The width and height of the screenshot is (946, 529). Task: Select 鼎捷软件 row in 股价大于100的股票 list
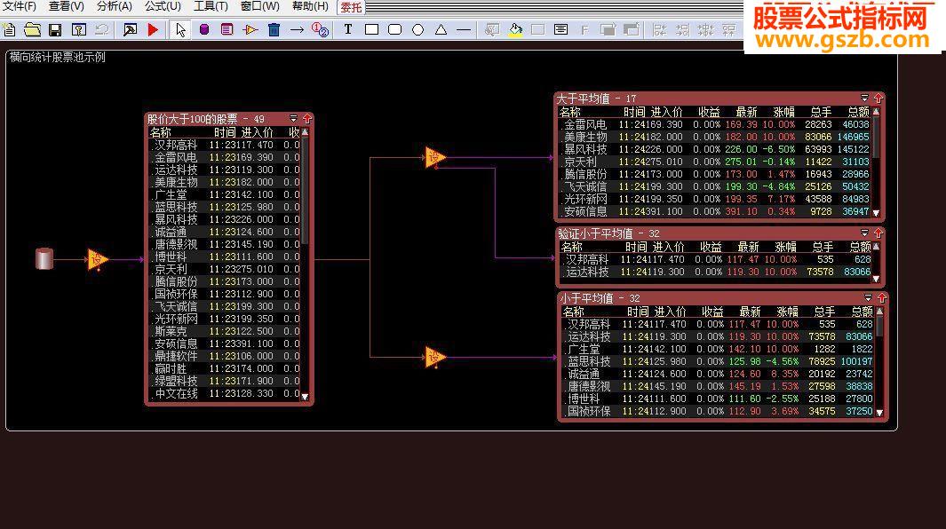click(225, 356)
